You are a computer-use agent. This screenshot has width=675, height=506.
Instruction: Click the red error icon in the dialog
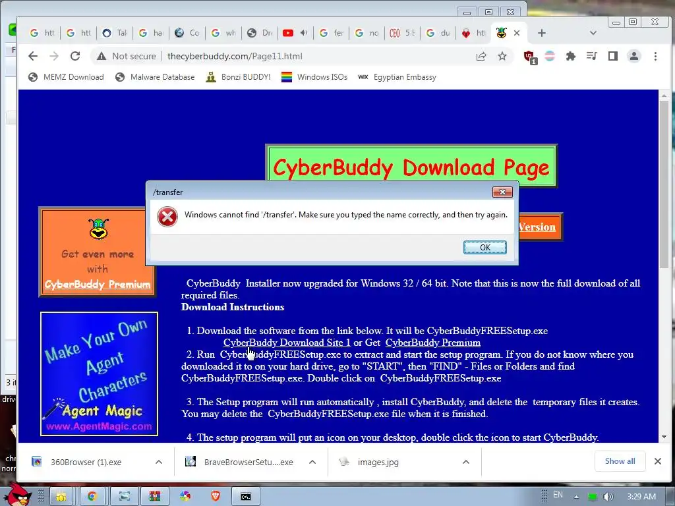tap(167, 216)
